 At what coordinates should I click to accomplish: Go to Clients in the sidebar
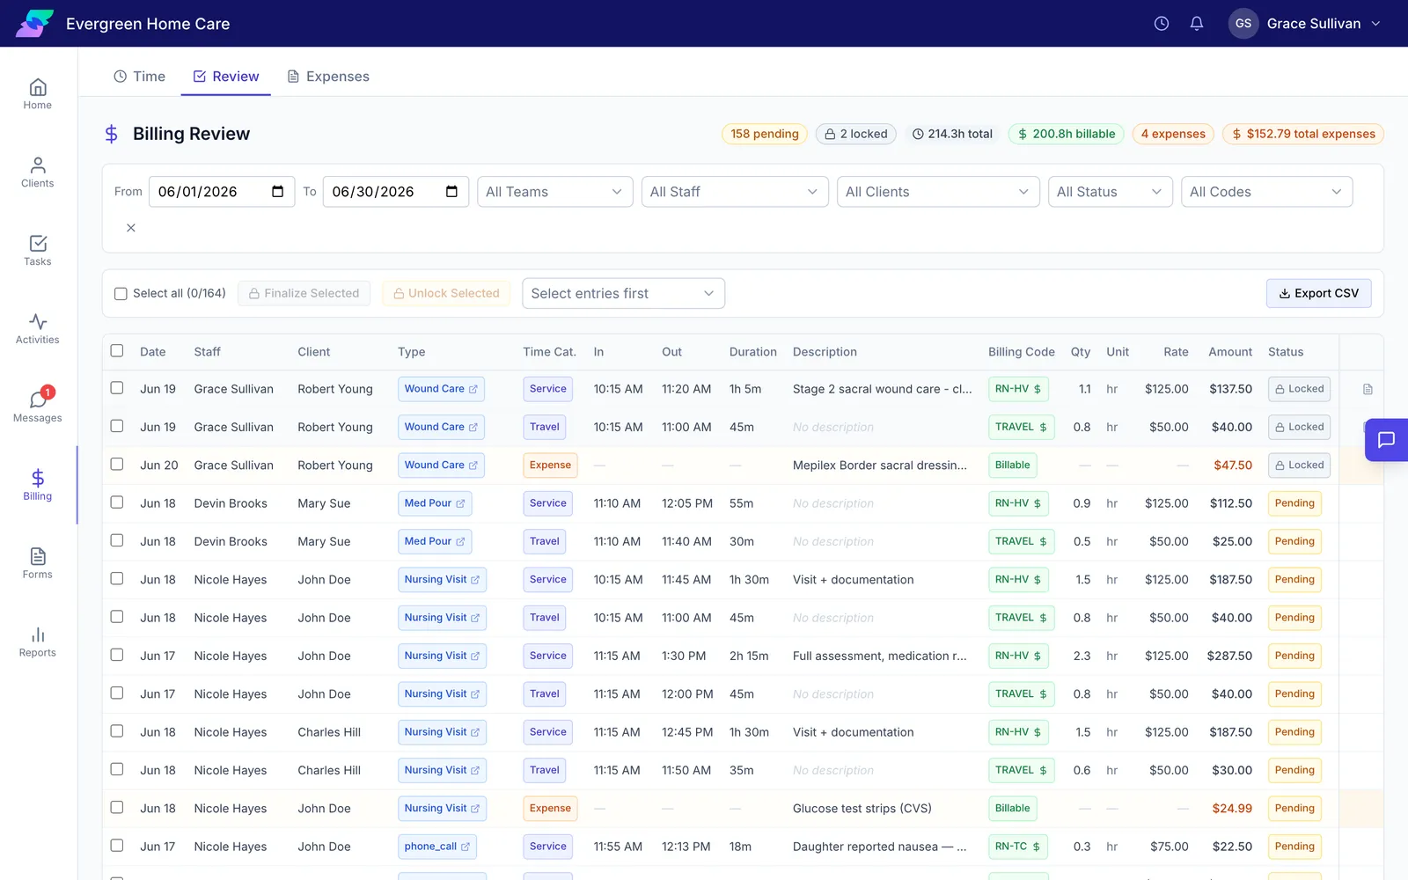[x=38, y=172]
